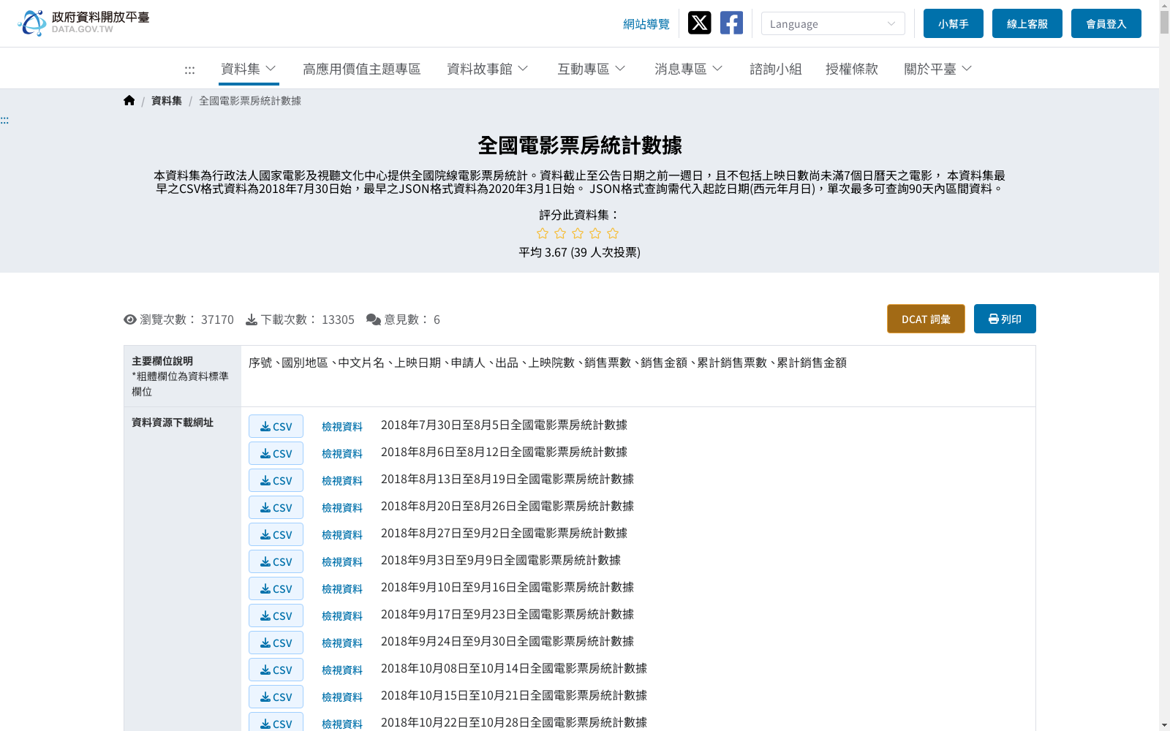Download CSV for 2018年9月3日至9月9日
This screenshot has height=731, width=1170.
click(x=276, y=561)
